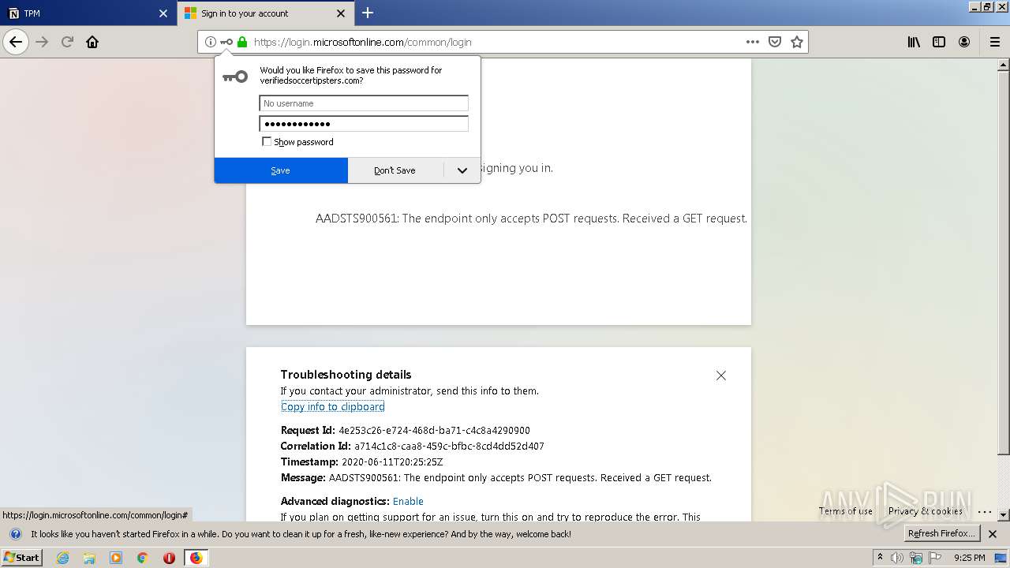Open the Privacy & cookies link
The height and width of the screenshot is (568, 1010).
point(926,511)
